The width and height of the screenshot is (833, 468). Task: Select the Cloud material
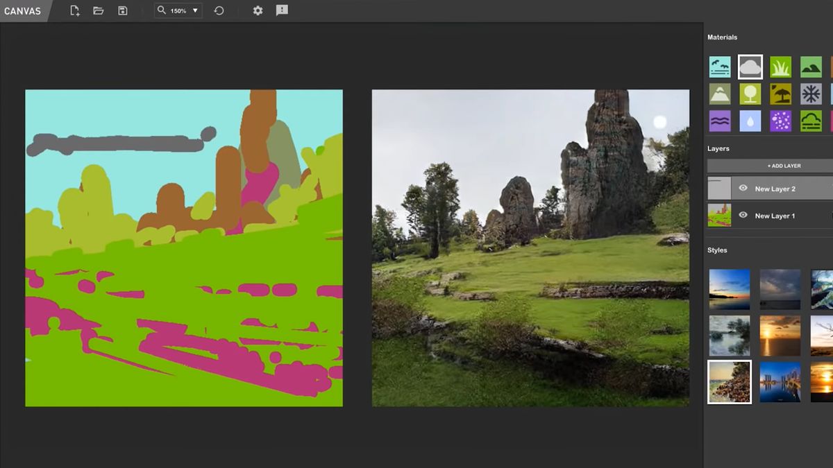coord(750,67)
